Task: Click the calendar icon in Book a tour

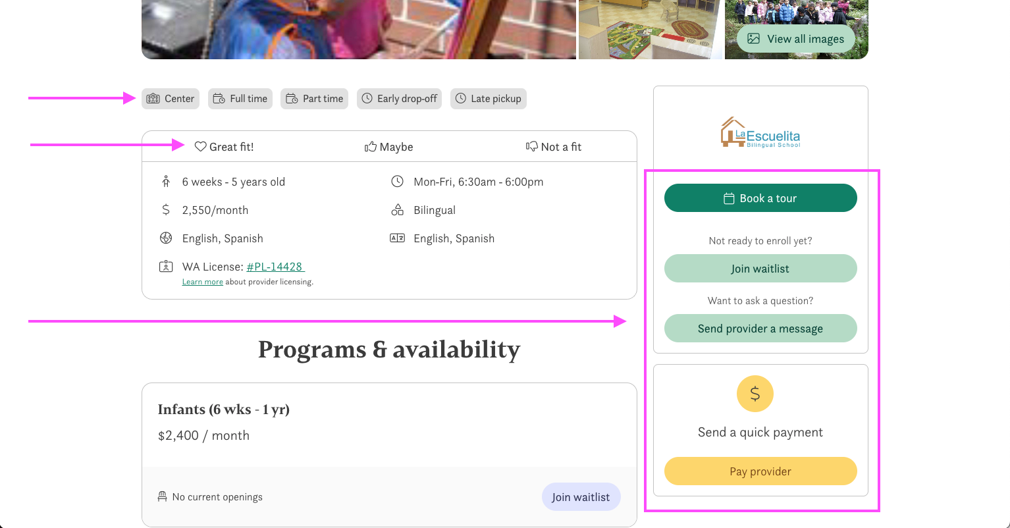Action: pos(729,198)
